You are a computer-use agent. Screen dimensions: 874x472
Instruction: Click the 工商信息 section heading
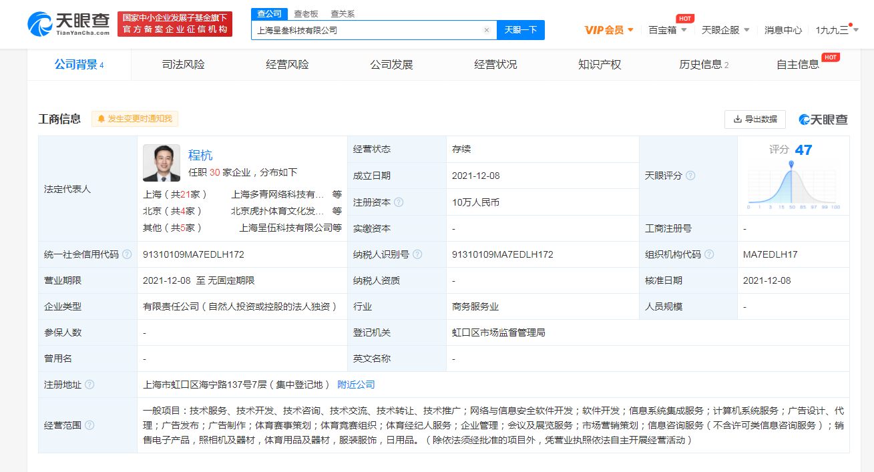click(59, 119)
